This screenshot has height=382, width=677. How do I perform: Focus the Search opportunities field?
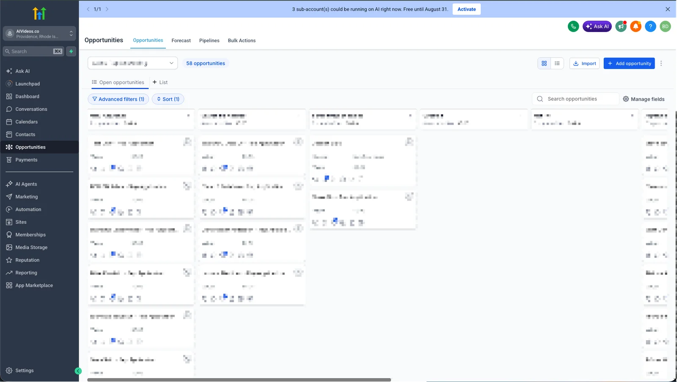(x=575, y=99)
